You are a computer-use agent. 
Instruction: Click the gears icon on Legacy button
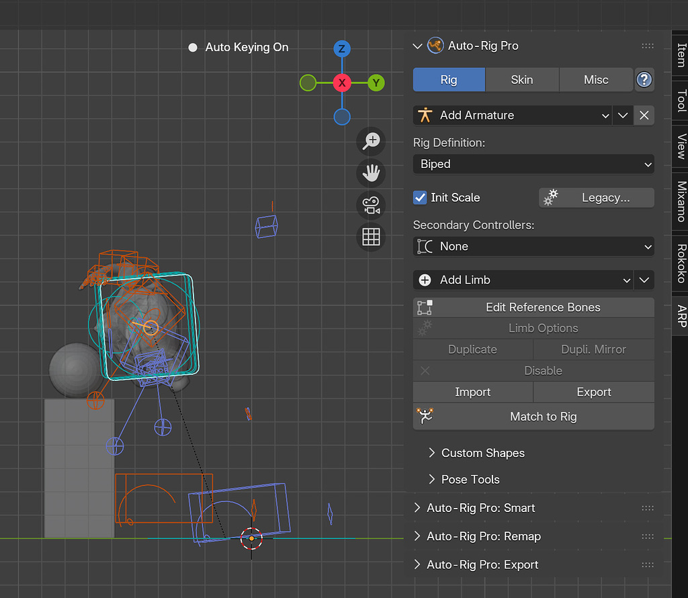point(551,198)
